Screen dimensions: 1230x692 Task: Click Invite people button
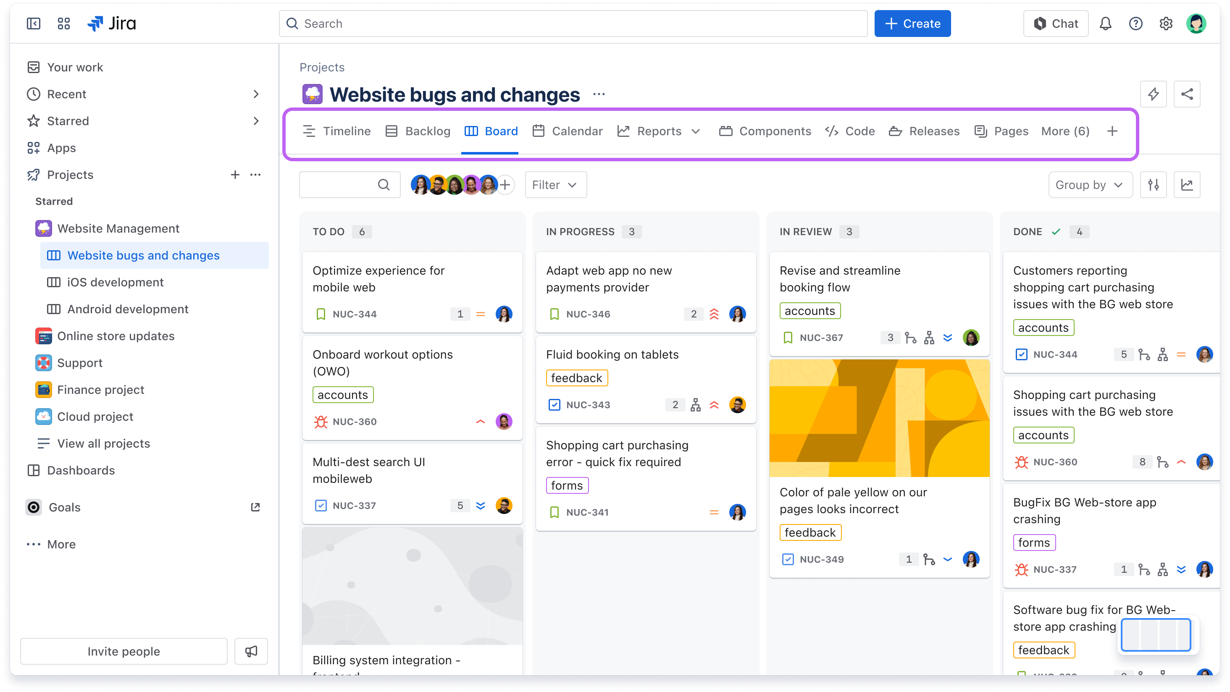(124, 651)
